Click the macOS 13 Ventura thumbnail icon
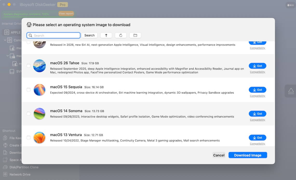This screenshot has height=180, width=296. click(39, 138)
